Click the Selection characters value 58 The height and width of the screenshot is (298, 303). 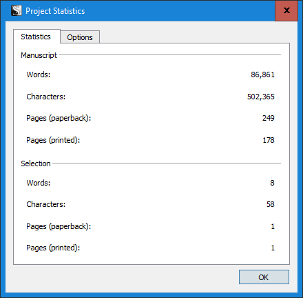click(271, 204)
